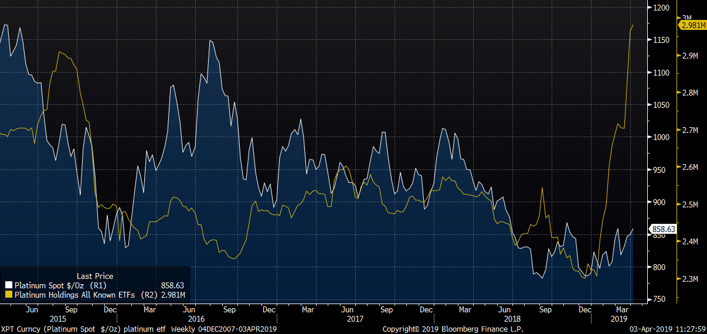Click the XPT Curncy chart description footer
This screenshot has width=707, height=334.
point(138,329)
